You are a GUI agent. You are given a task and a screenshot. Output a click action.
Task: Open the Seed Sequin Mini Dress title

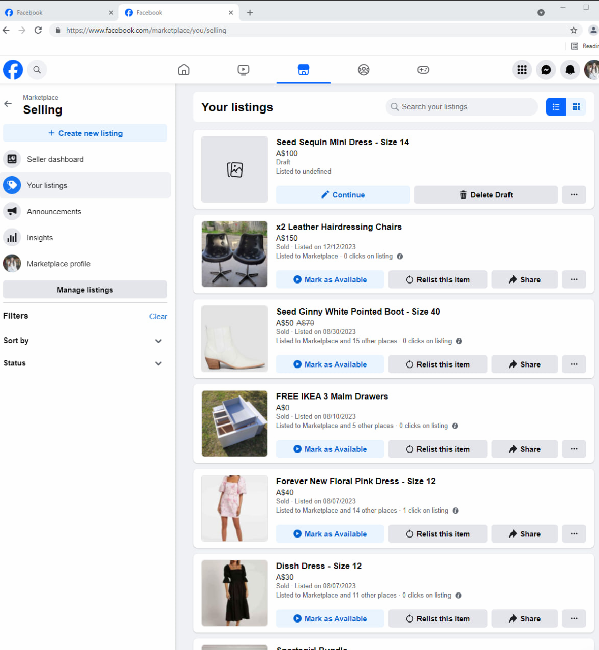pyautogui.click(x=343, y=142)
